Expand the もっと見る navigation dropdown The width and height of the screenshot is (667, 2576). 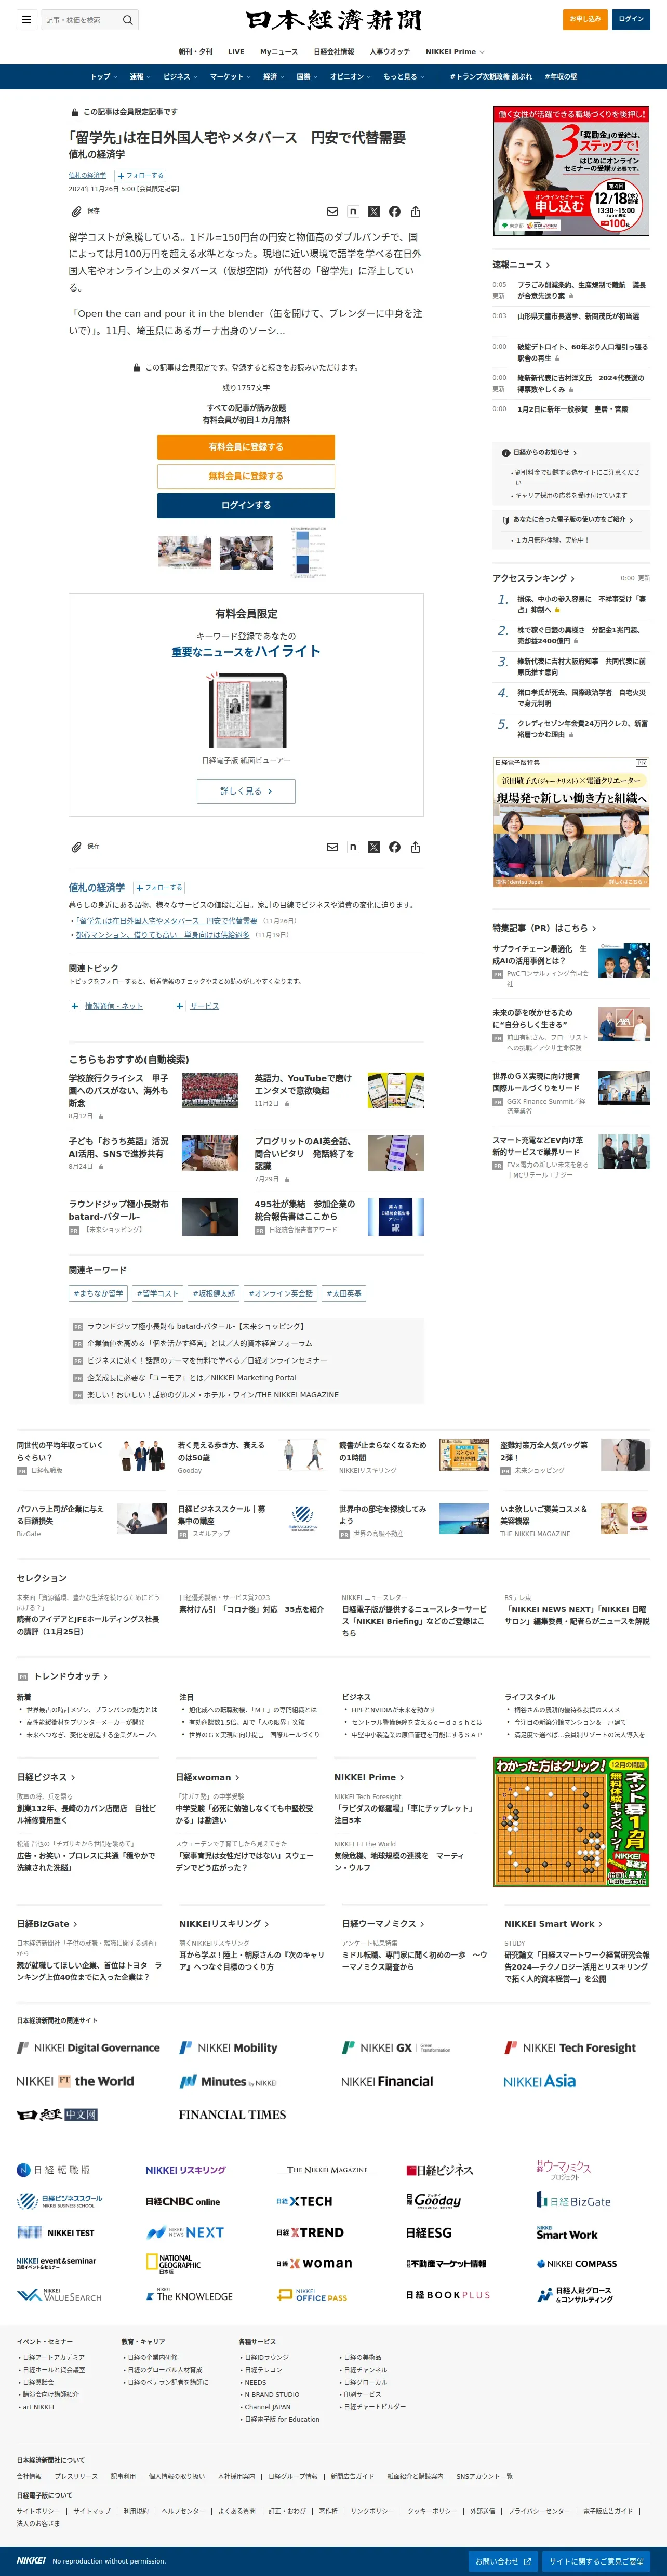403,76
